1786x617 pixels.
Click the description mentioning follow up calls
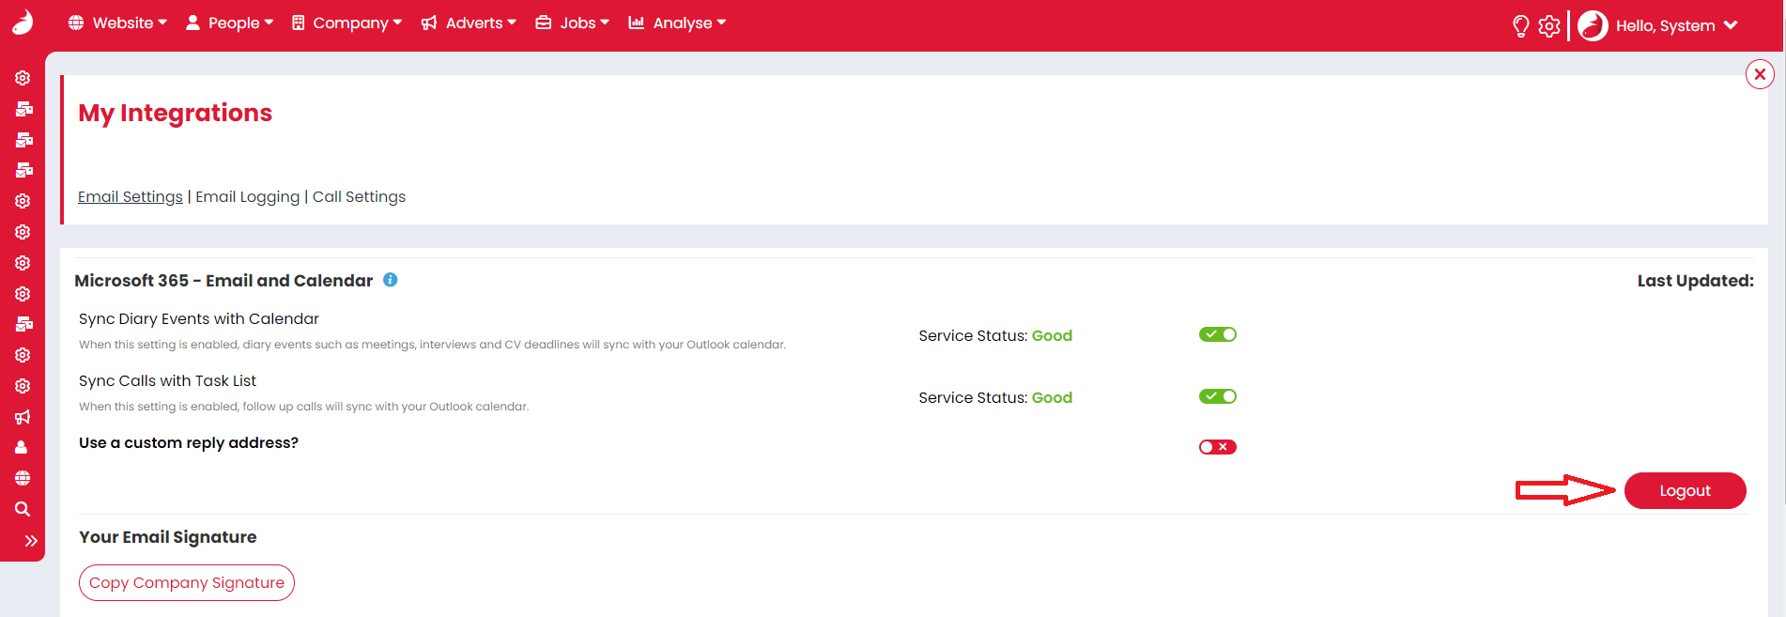click(304, 407)
